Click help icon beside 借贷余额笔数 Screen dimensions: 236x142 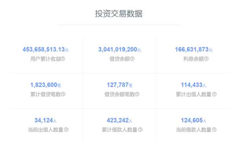click(x=137, y=94)
